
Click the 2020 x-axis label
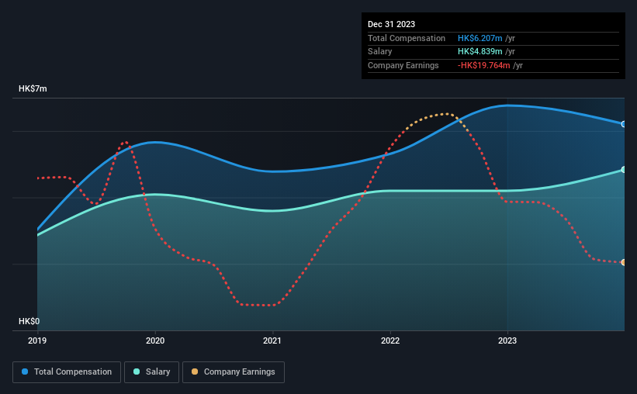[155, 340]
